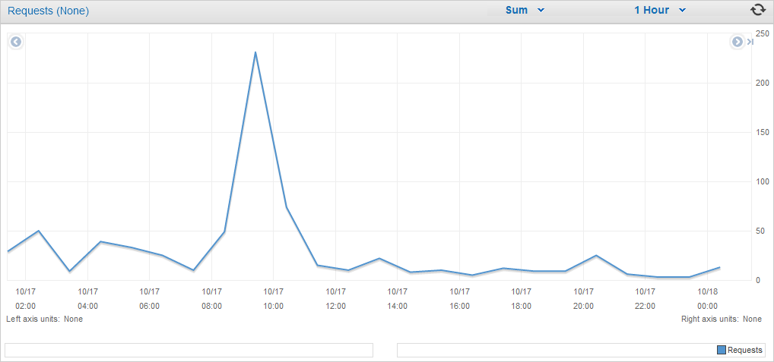
Task: Click the chevron next to 1 Hour
Action: click(682, 11)
